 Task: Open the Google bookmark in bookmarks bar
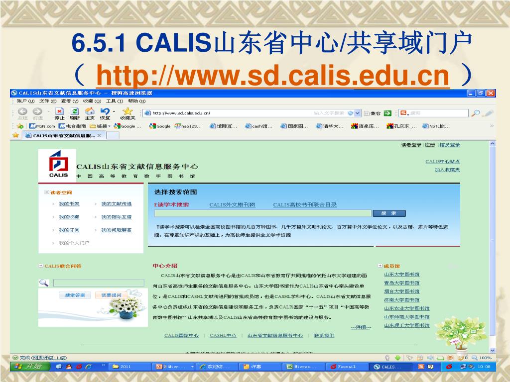[160, 126]
